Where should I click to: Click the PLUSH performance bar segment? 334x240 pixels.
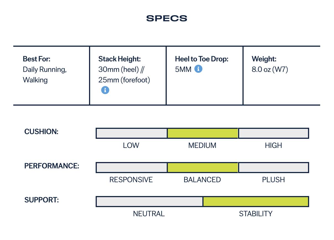(273, 168)
